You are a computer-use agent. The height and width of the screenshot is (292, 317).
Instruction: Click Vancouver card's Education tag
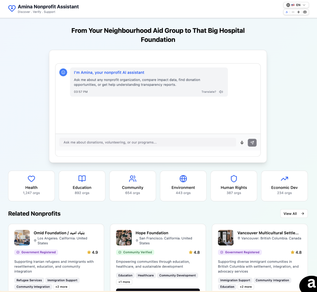(227, 287)
